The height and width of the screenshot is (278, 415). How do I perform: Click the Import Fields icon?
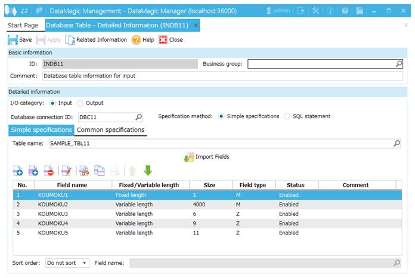[189, 157]
